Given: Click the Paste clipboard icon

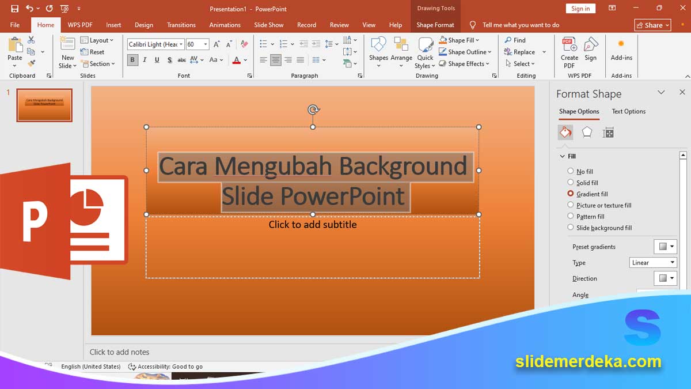Looking at the screenshot, I should 15,46.
